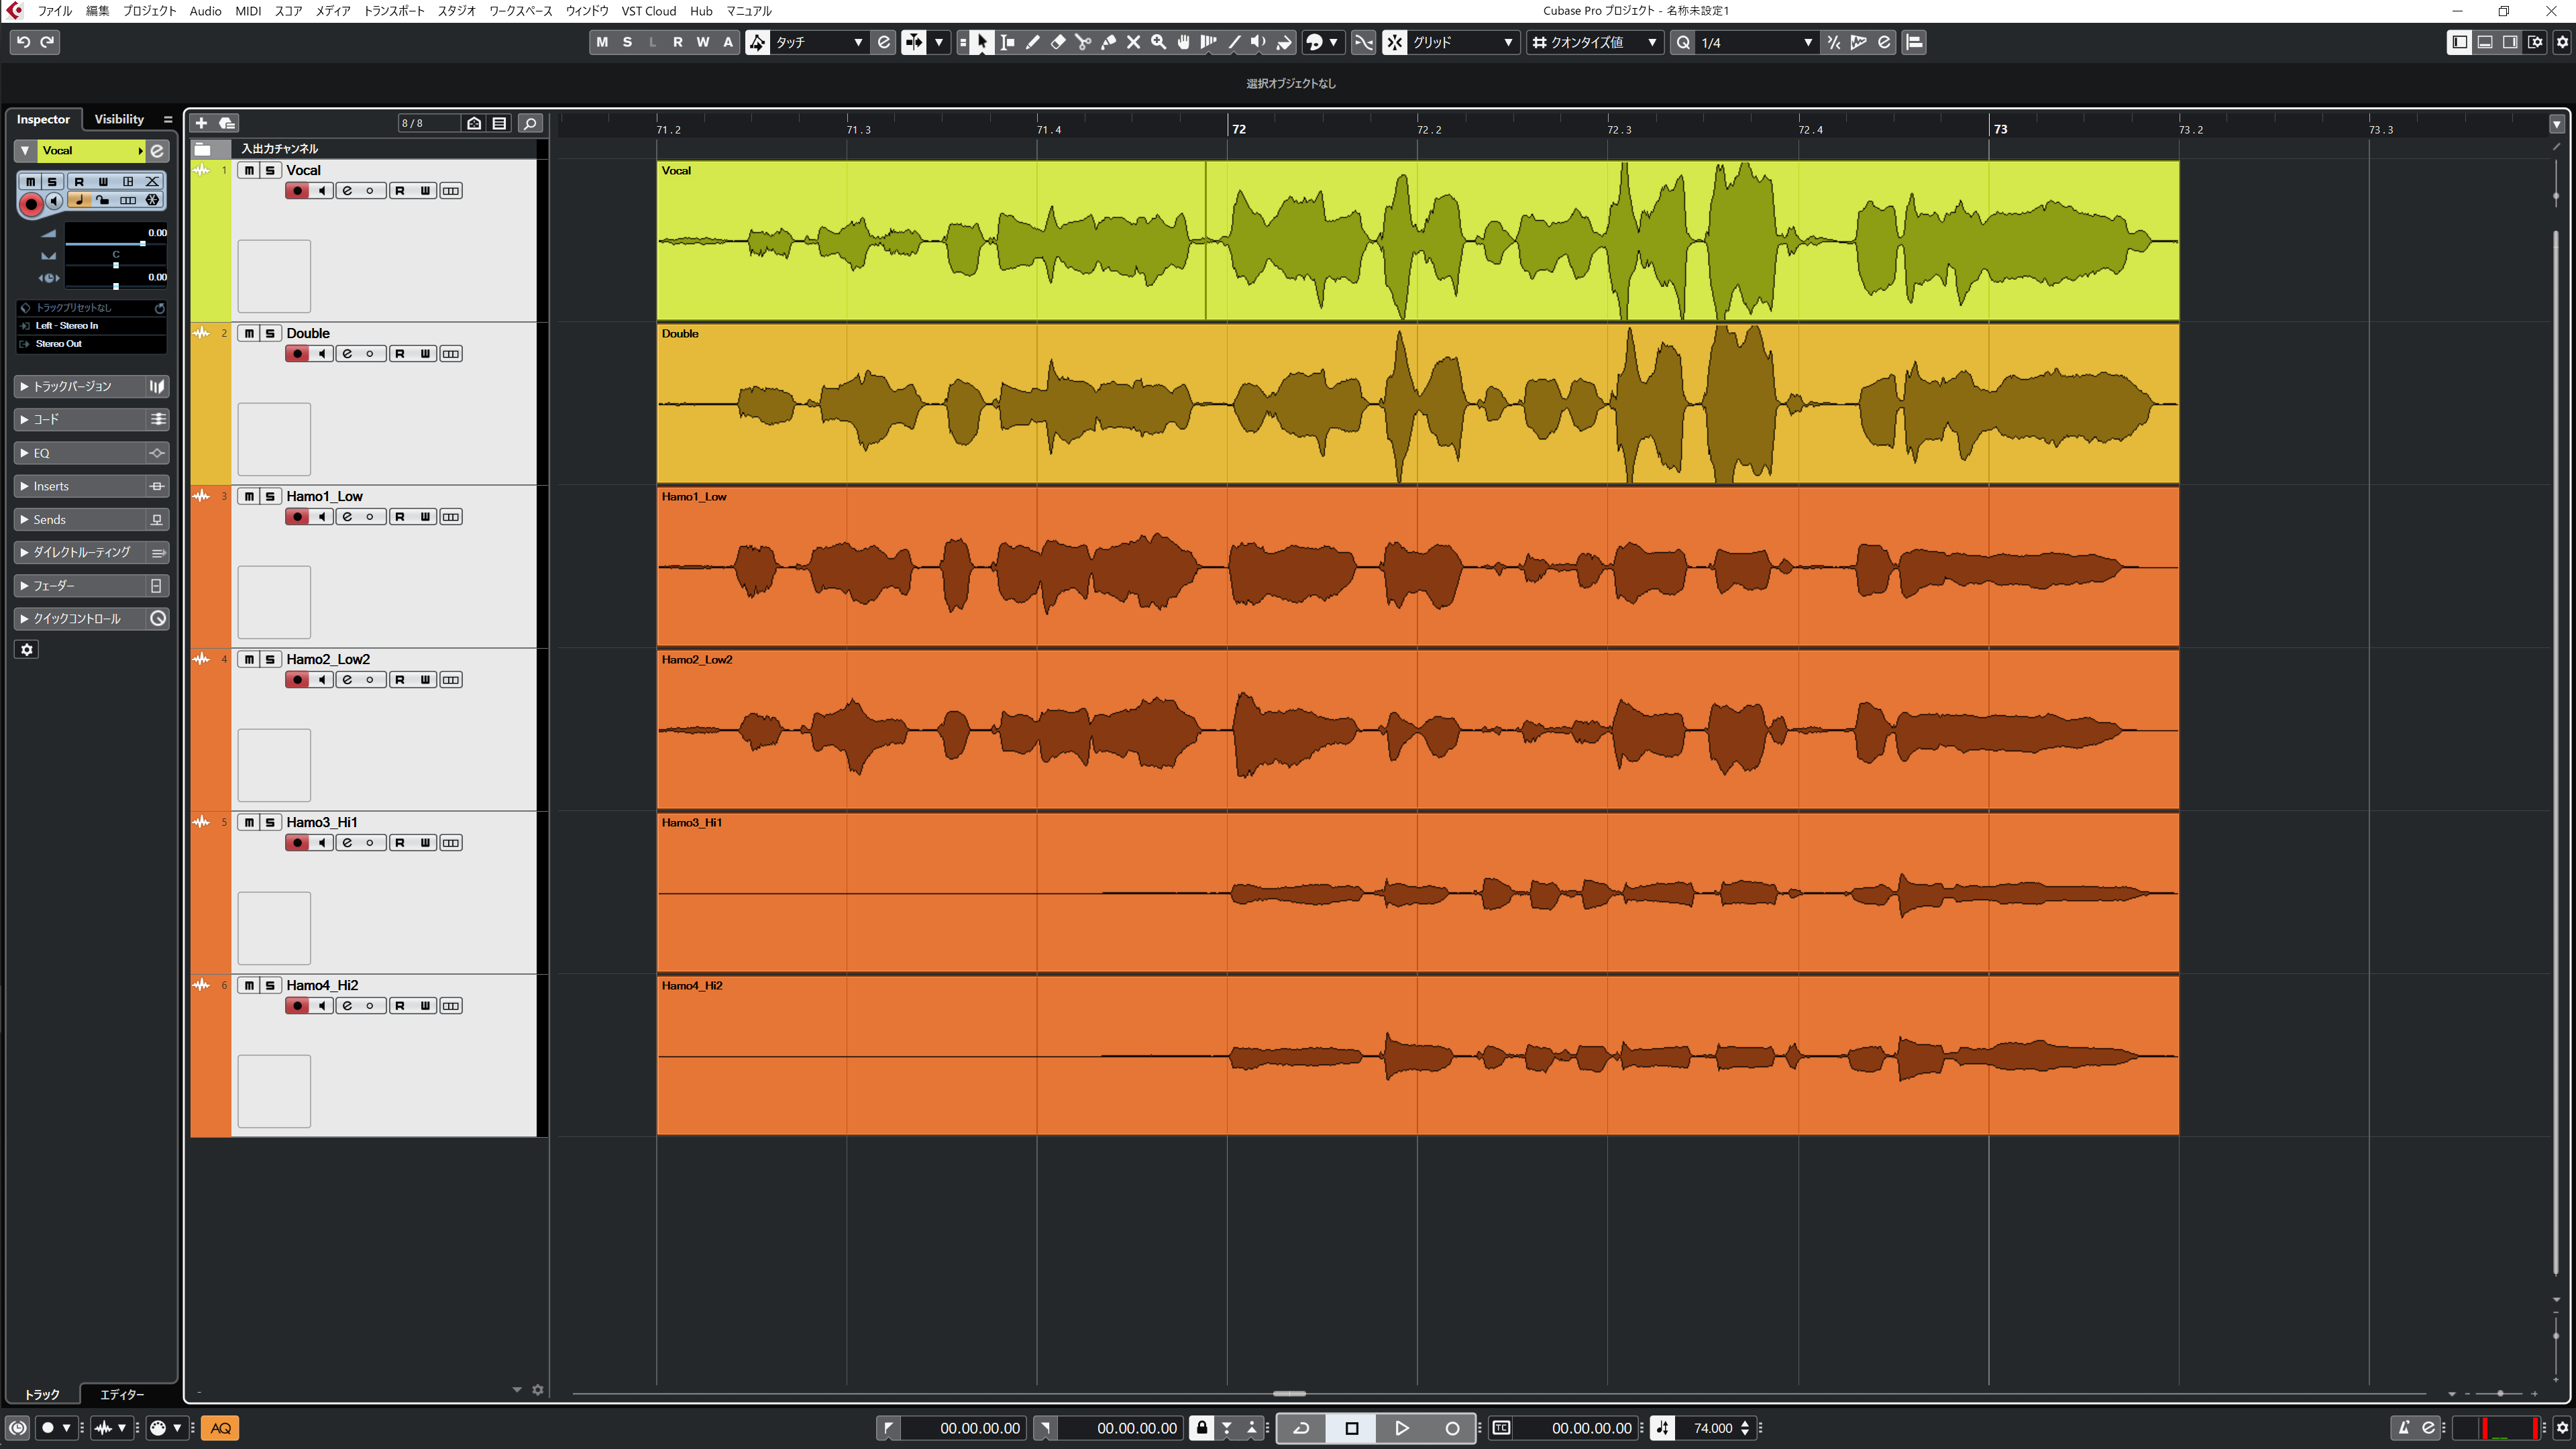This screenshot has width=2576, height=1449.
Task: Click the Undo arrow icon
Action: [x=23, y=42]
